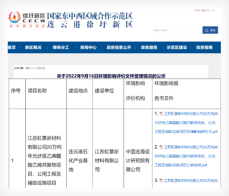229x196 pixels.
Task: Click the www.lyg.gov.cn site address text
Action: tap(205, 10)
